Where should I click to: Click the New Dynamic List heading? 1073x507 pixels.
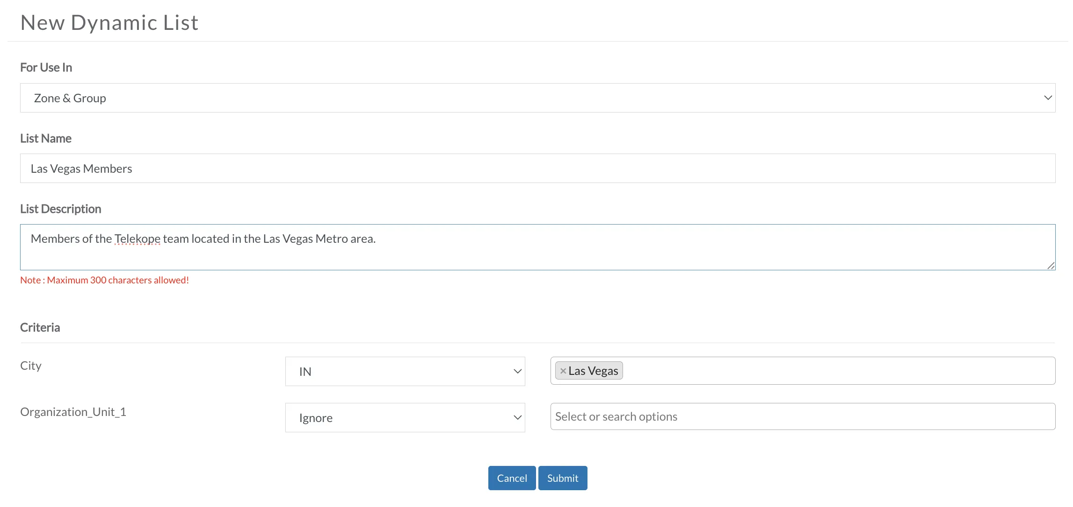[x=109, y=22]
